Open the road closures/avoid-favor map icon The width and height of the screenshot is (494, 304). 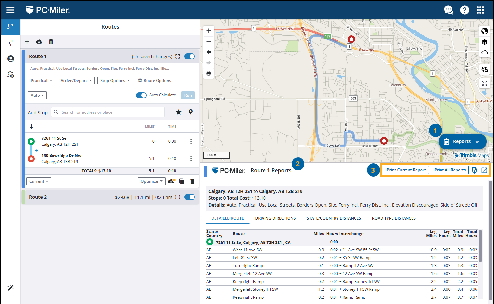pos(485,69)
